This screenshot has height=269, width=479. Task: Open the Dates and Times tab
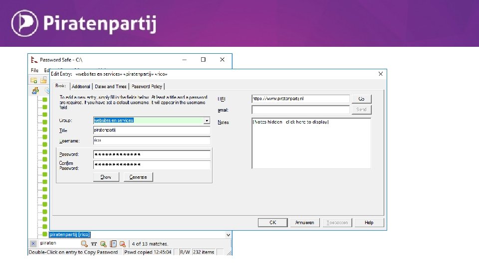coord(111,87)
